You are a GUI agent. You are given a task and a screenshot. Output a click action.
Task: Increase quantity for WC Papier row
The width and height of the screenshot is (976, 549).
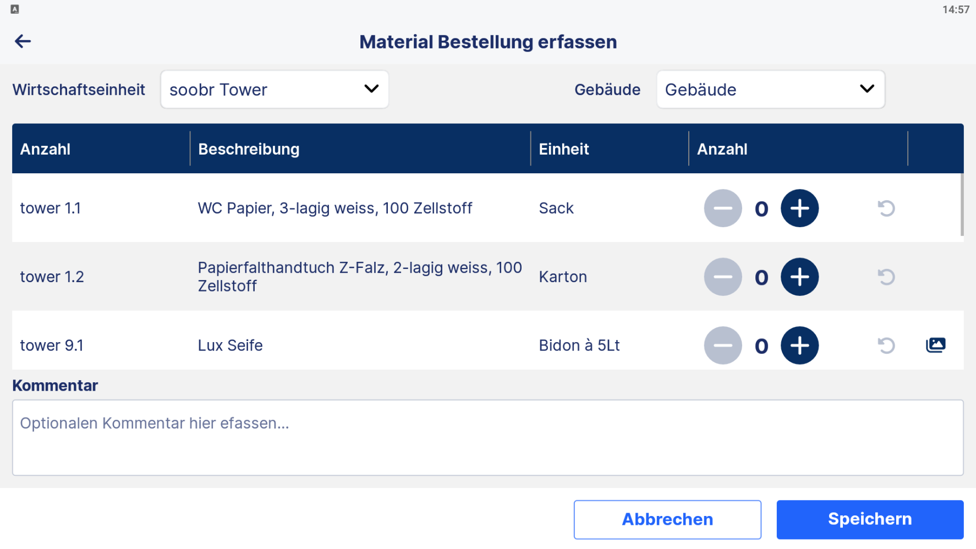[799, 208]
